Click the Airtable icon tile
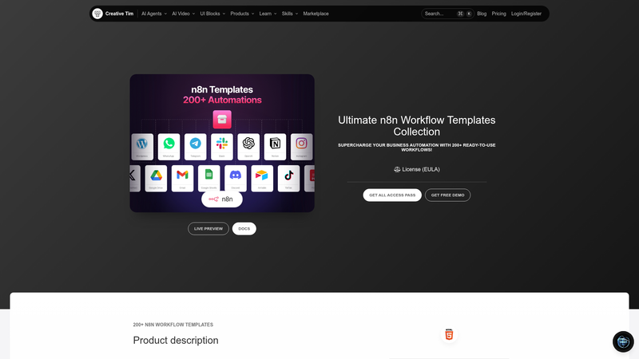 [x=262, y=178]
